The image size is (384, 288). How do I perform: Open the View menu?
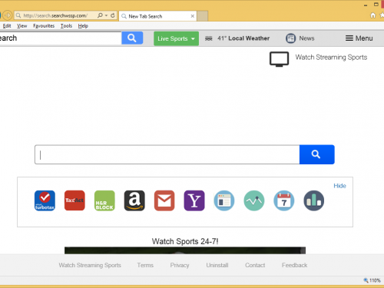22,26
